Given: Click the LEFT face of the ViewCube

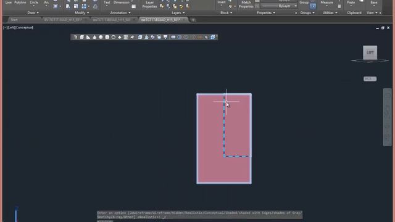Looking at the screenshot, I should pos(370,52).
